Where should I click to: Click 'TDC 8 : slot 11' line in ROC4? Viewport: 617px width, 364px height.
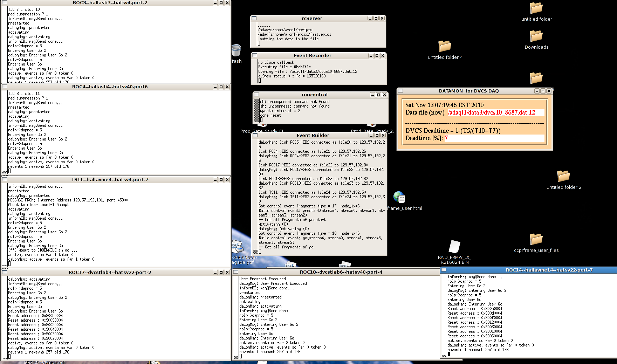[x=24, y=94]
